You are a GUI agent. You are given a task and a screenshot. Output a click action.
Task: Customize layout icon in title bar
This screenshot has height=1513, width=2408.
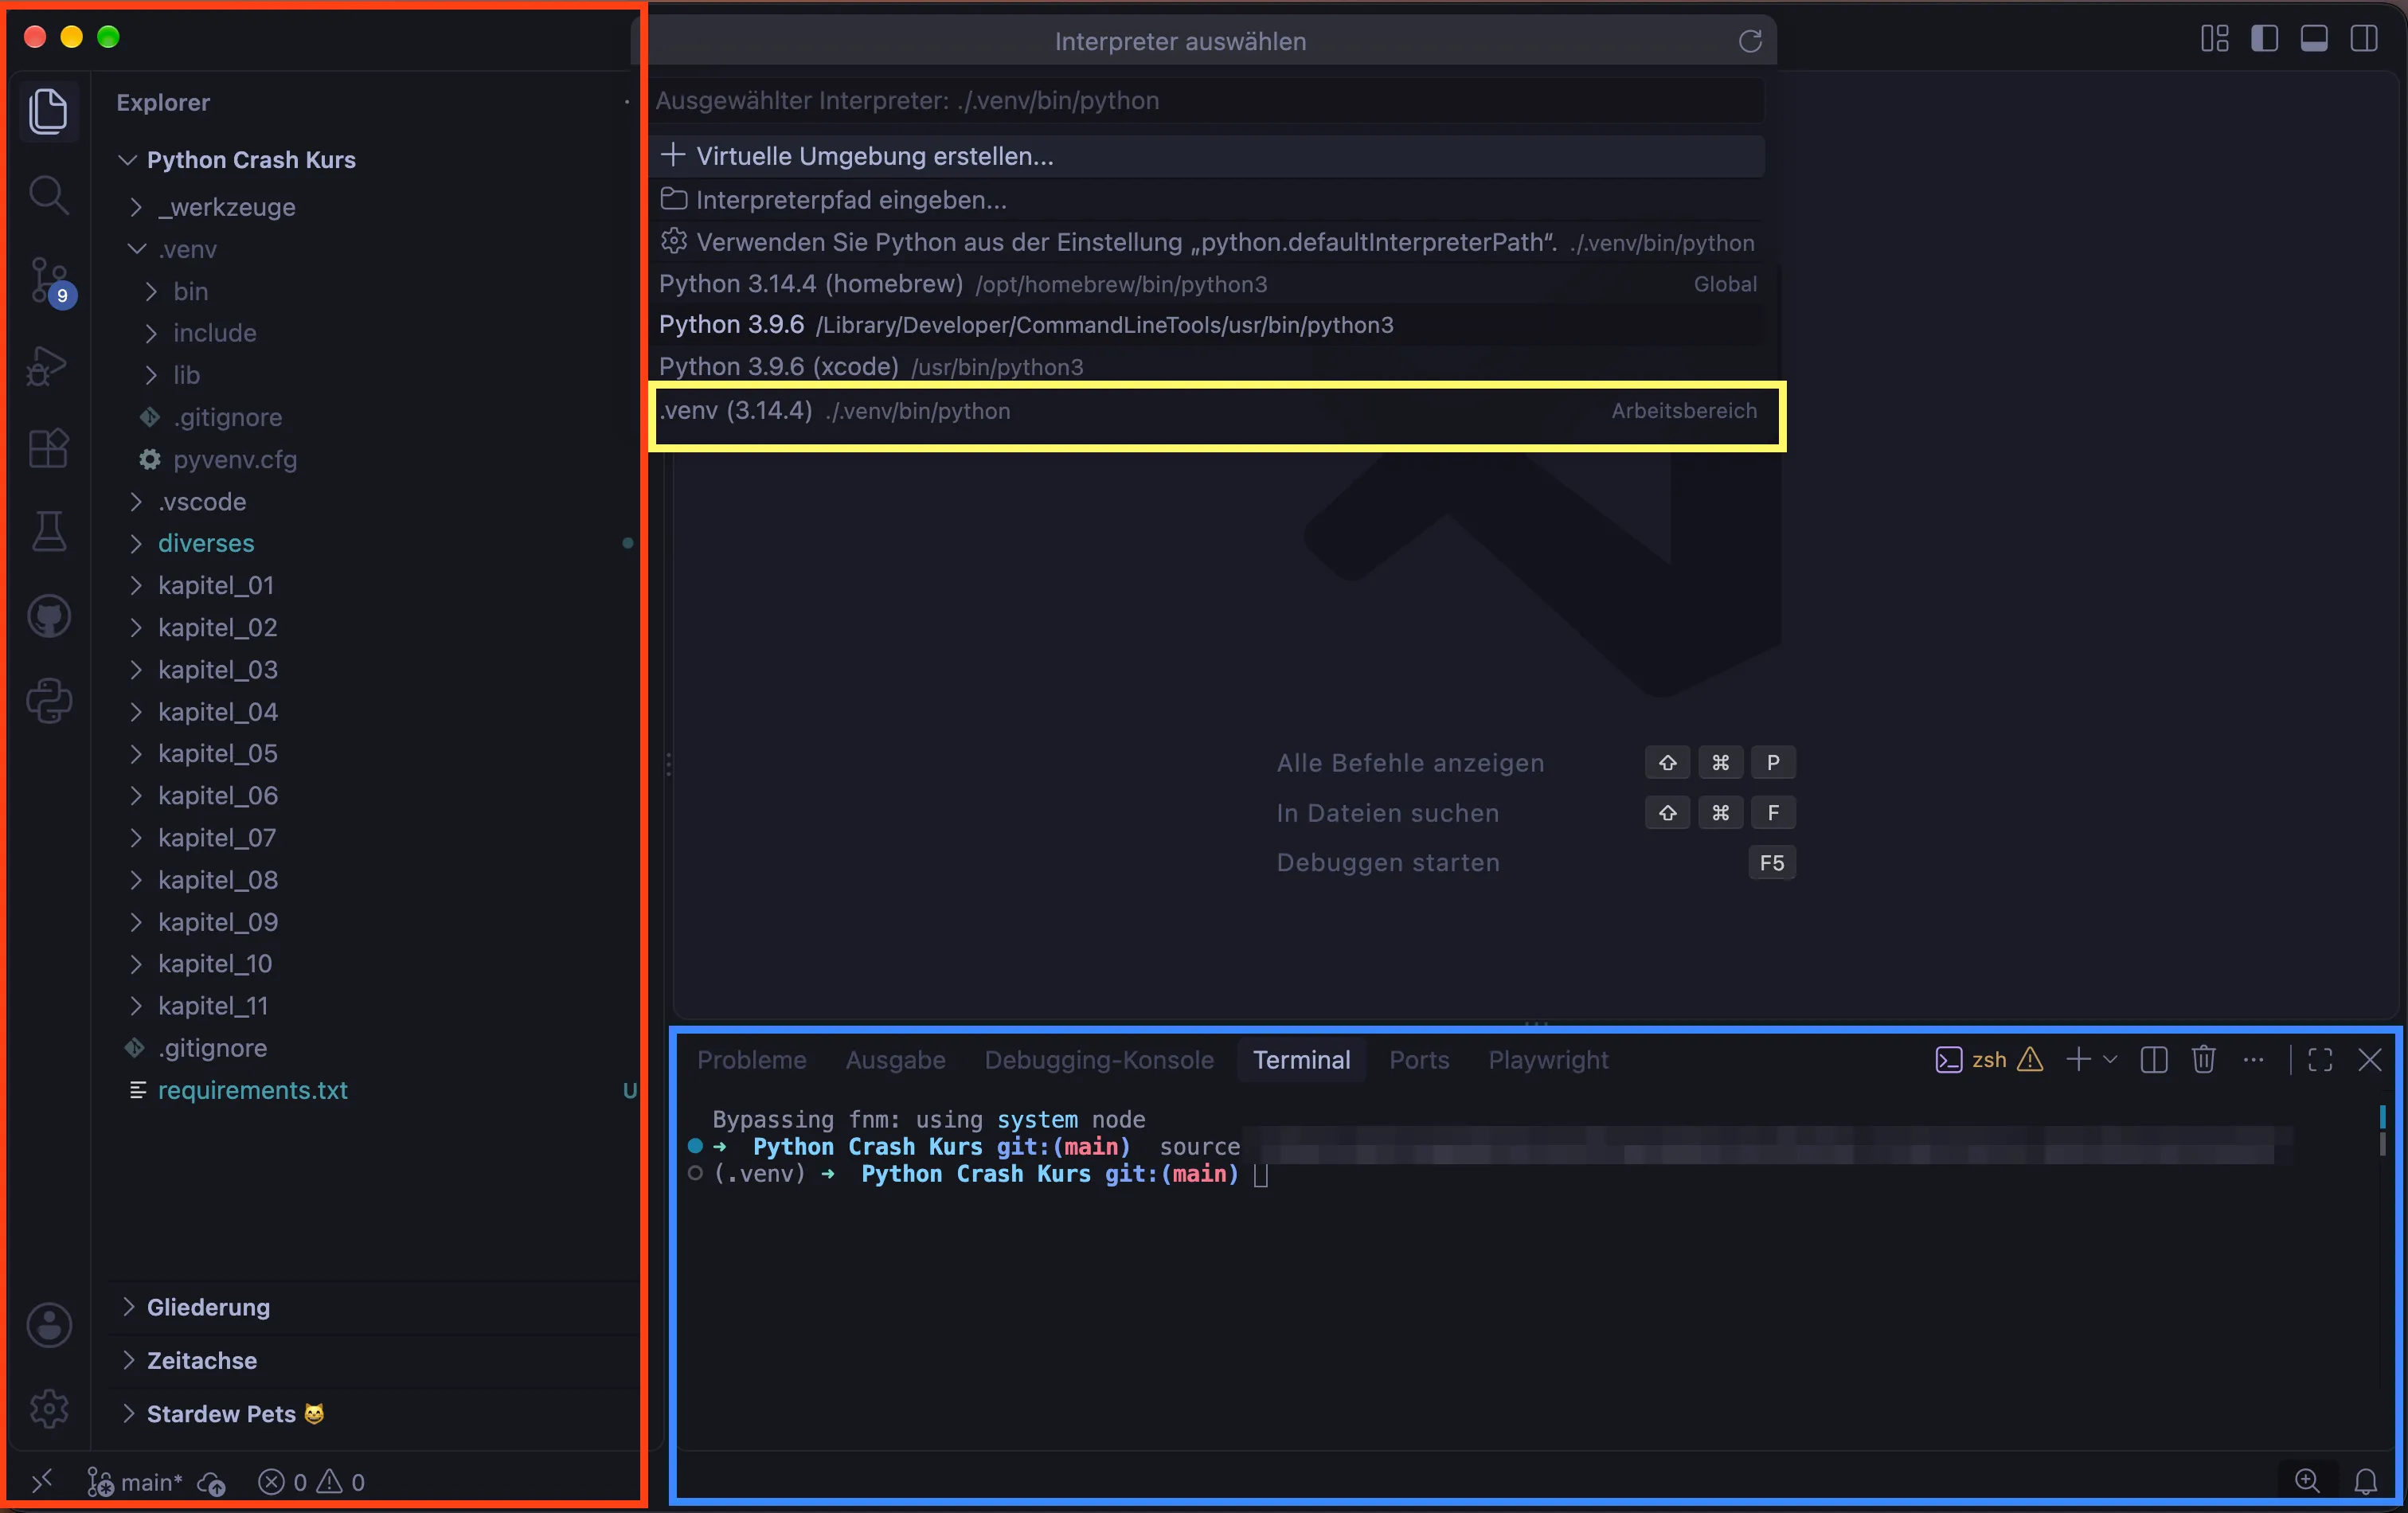pos(2214,39)
